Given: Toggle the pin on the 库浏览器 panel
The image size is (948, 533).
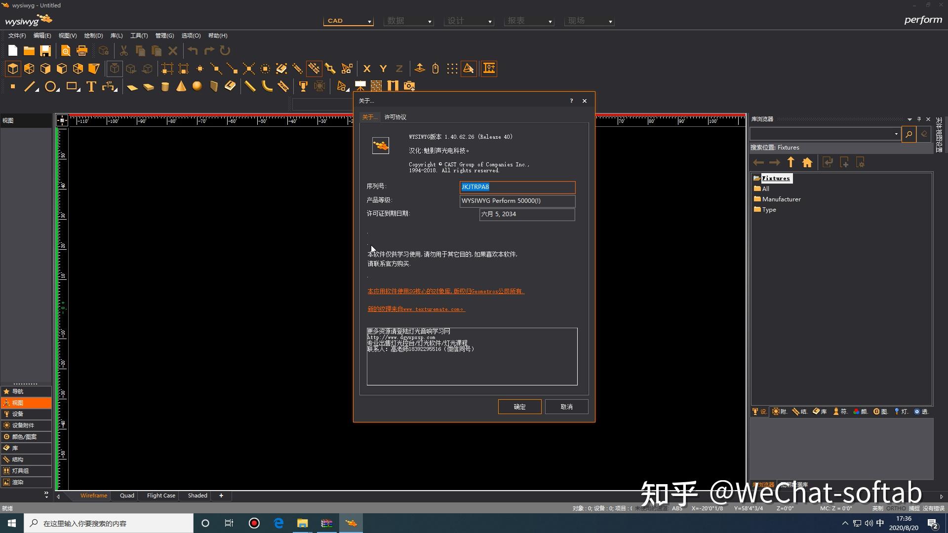Looking at the screenshot, I should click(918, 119).
